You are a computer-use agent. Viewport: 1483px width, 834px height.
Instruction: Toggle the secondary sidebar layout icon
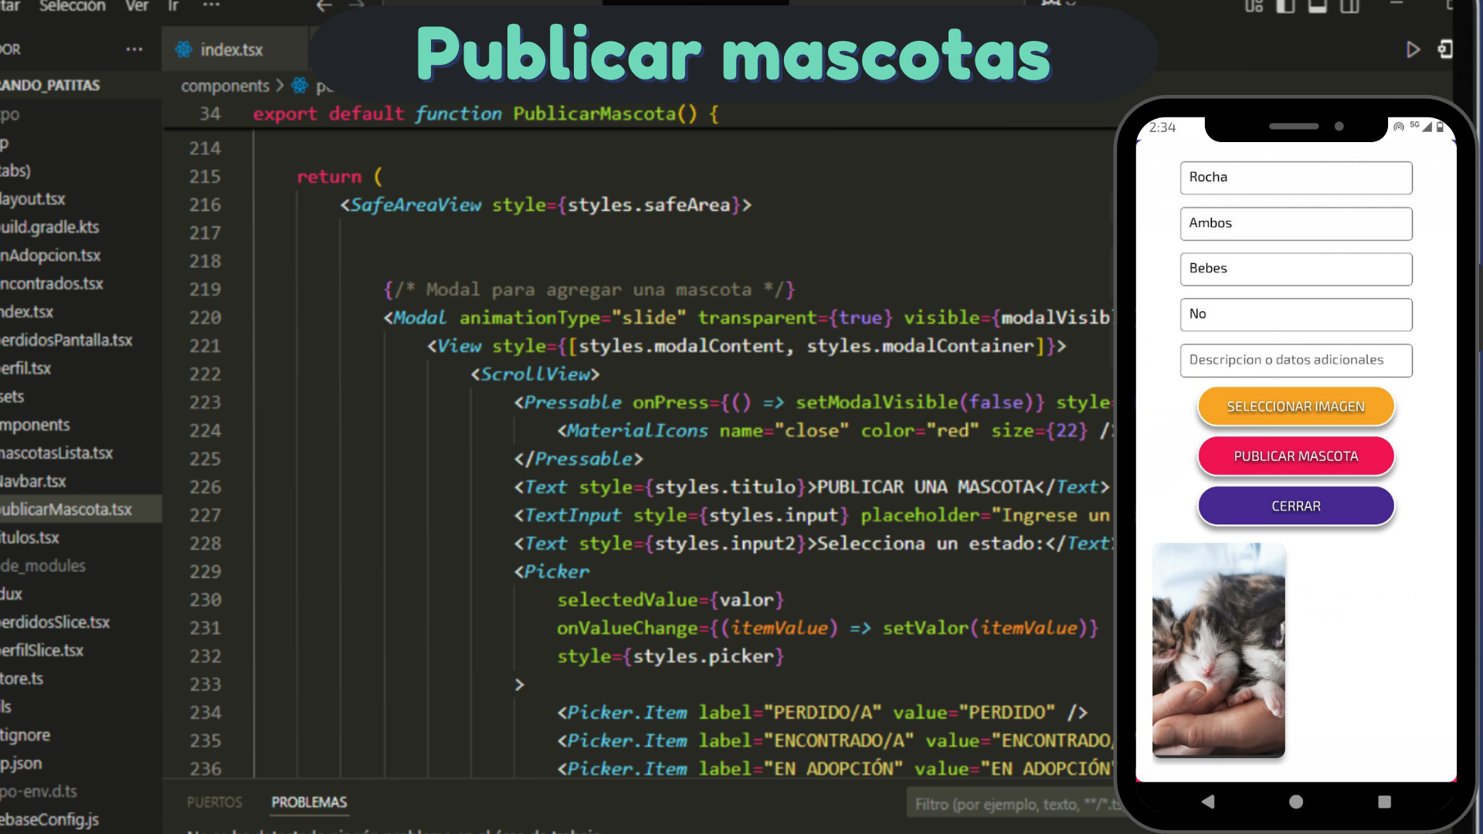[x=1349, y=6]
